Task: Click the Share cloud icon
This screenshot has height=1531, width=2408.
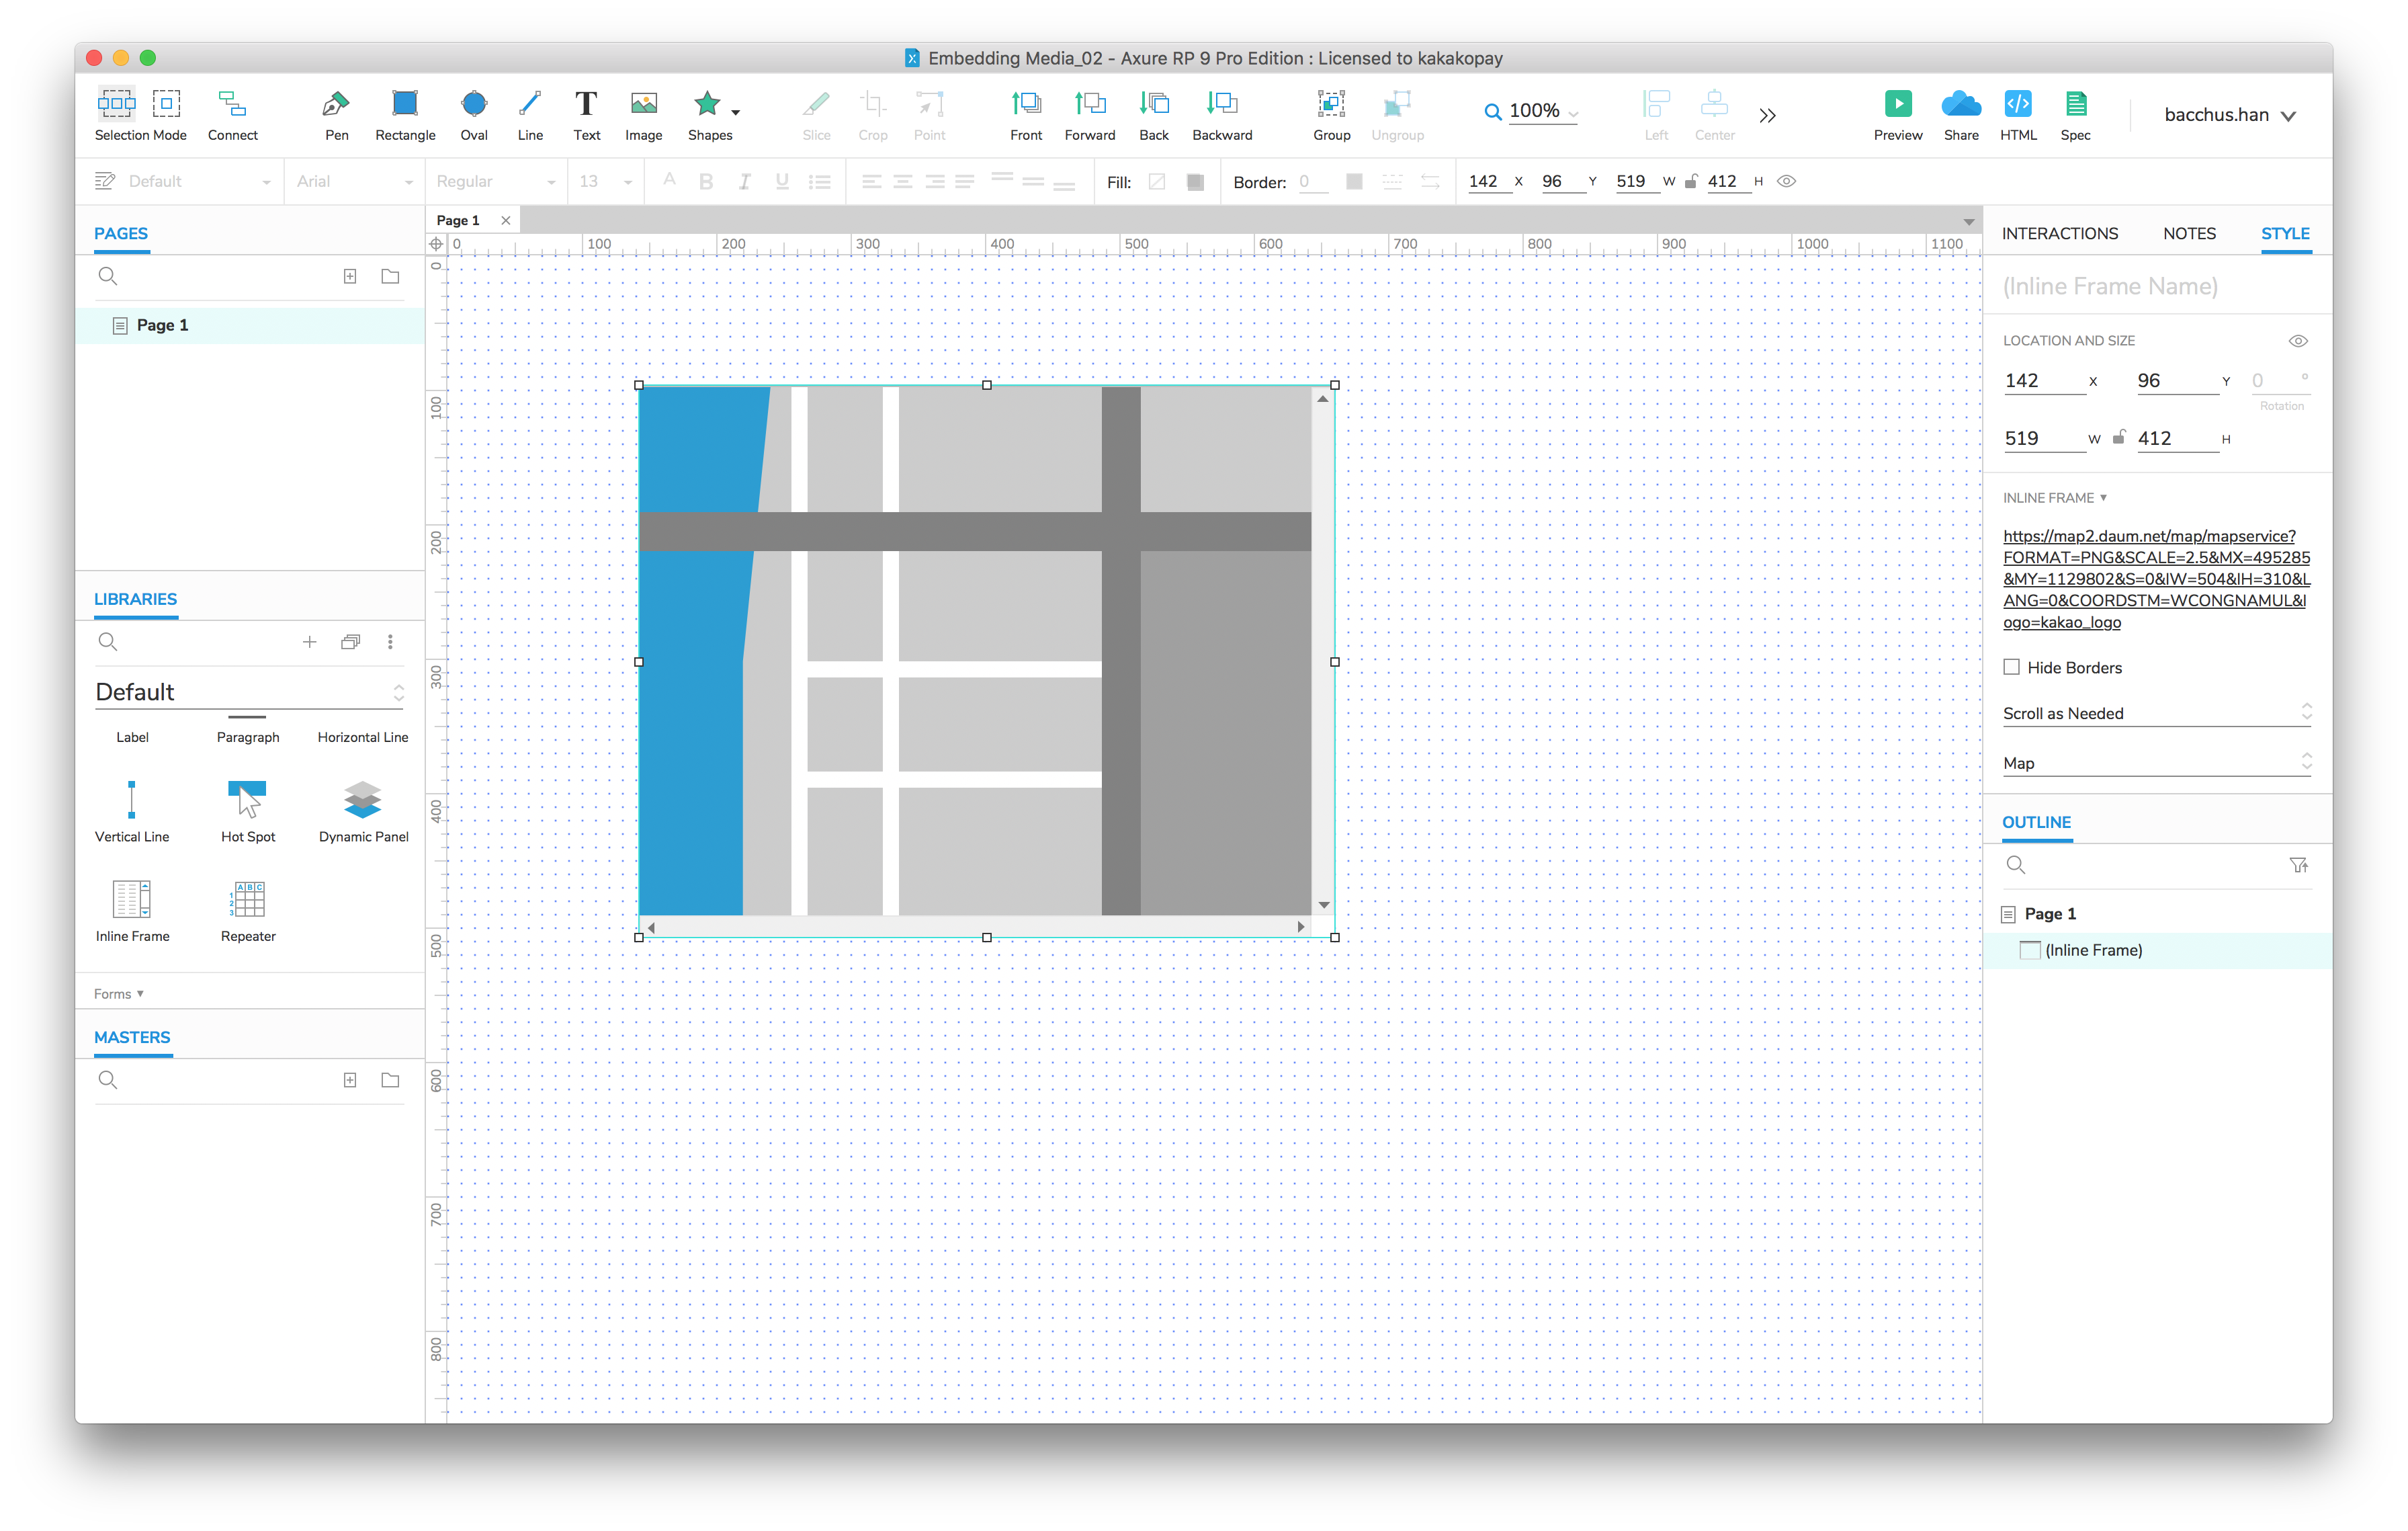Action: tap(1960, 104)
